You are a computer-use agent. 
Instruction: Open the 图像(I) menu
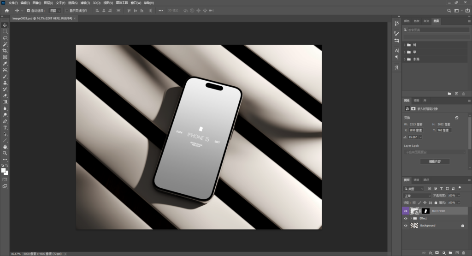point(37,3)
